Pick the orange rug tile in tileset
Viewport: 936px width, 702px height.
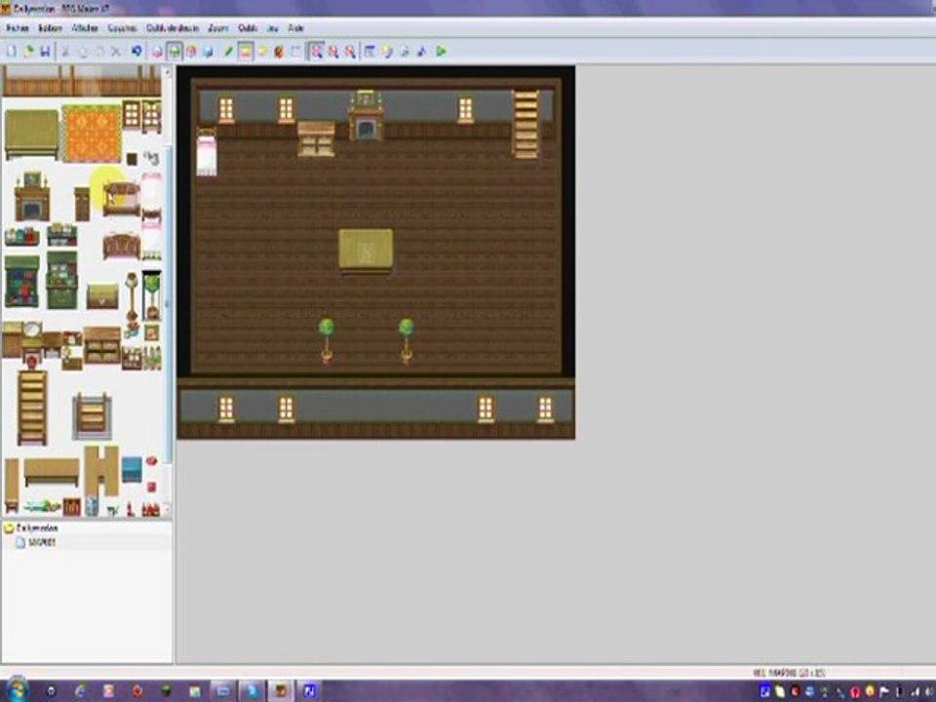92,134
